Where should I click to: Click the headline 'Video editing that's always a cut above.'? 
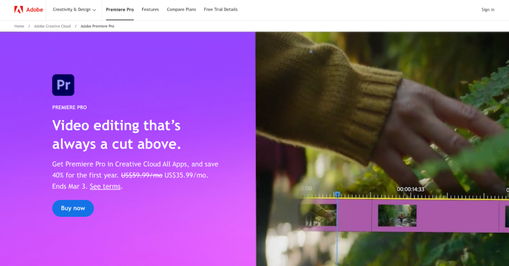pyautogui.click(x=116, y=134)
